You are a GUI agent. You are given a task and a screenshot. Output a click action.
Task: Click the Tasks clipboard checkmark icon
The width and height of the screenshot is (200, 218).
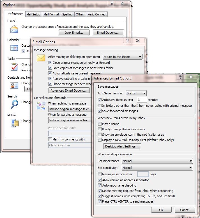[14, 67]
